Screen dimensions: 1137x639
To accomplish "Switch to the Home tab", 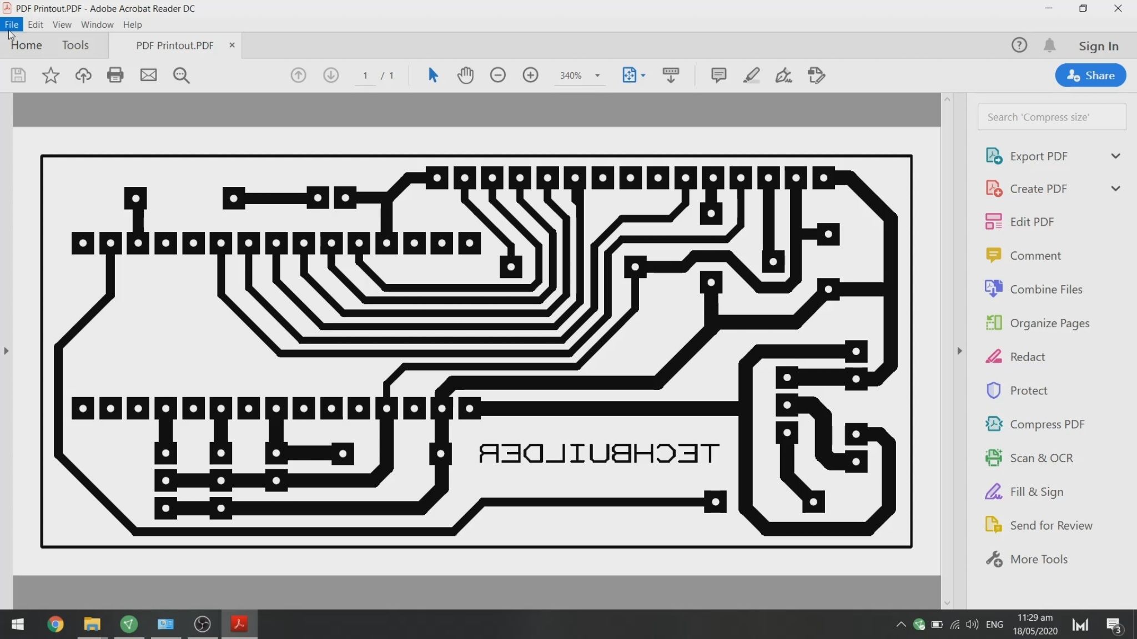I will point(26,45).
